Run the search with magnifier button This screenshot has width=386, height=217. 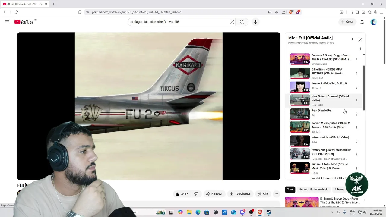click(242, 22)
